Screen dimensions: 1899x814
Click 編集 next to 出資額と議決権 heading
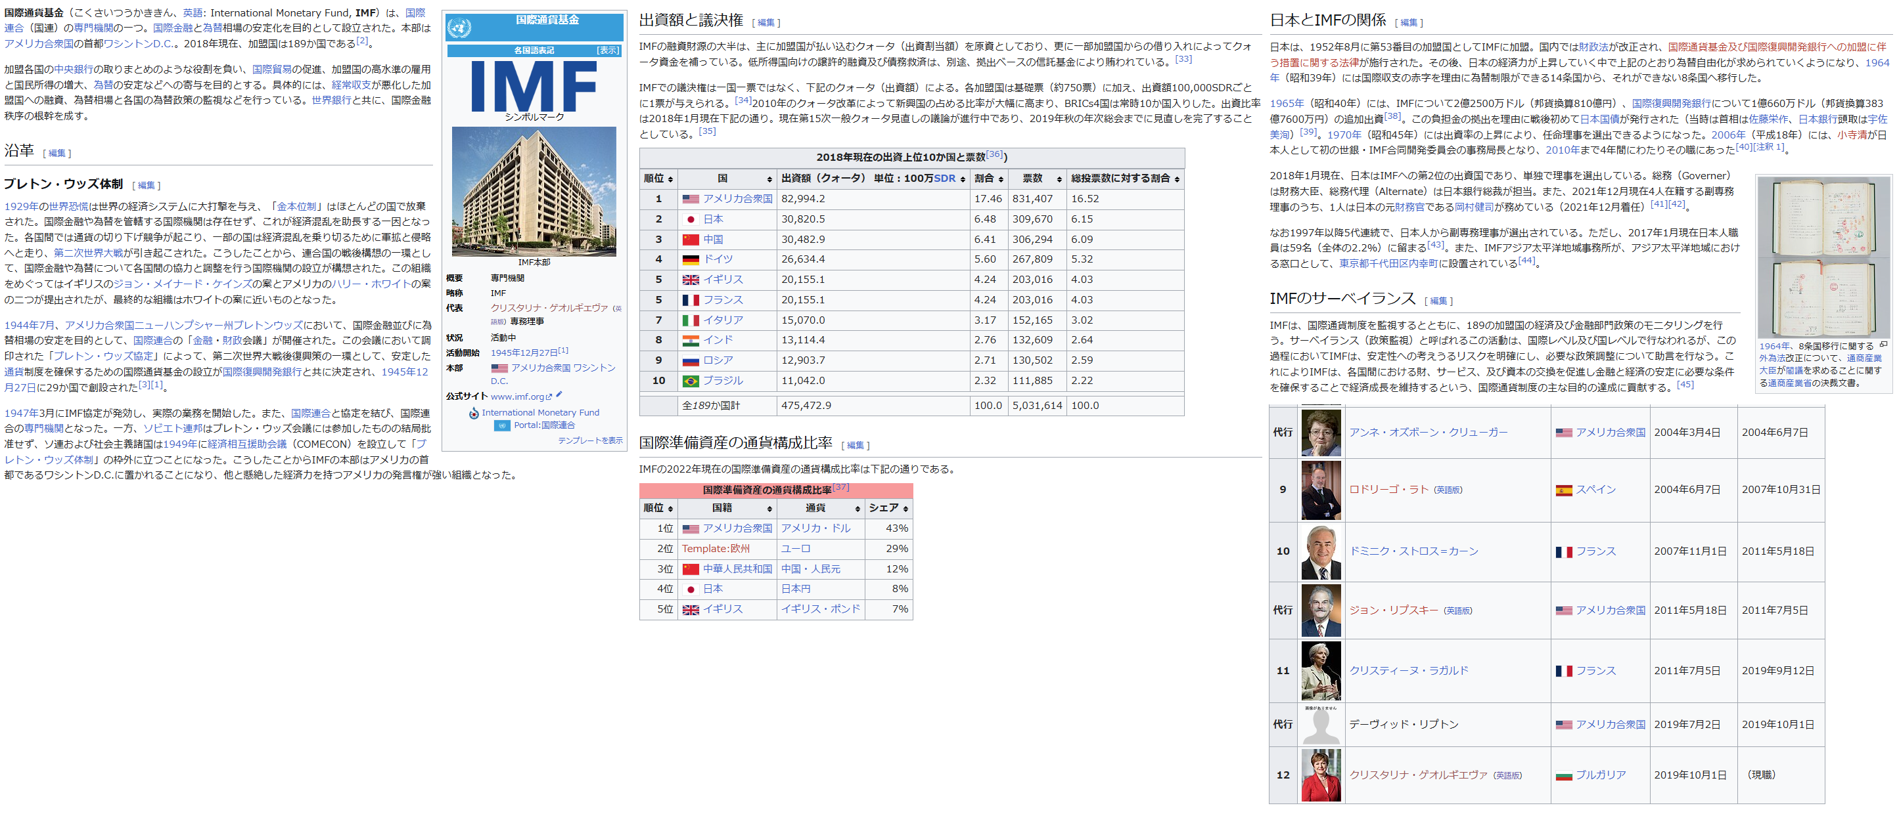click(766, 23)
